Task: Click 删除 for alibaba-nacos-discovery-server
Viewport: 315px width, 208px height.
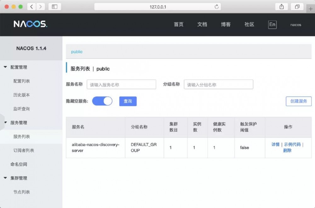Action: 287,150
